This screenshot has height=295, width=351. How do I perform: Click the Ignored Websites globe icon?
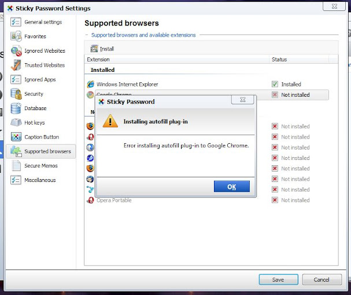(x=16, y=51)
